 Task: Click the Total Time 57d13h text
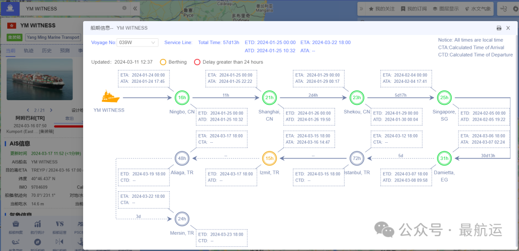point(219,42)
